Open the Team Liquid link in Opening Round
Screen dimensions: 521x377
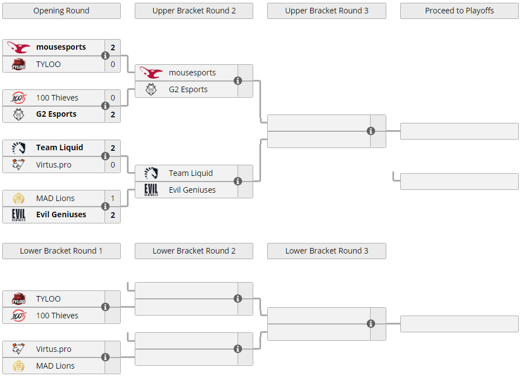click(x=59, y=147)
